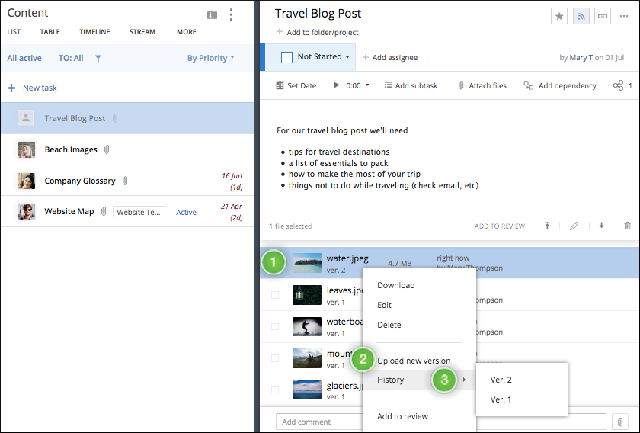640x433 pixels.
Task: Toggle follow (RSS) icon for the task
Action: click(x=581, y=16)
